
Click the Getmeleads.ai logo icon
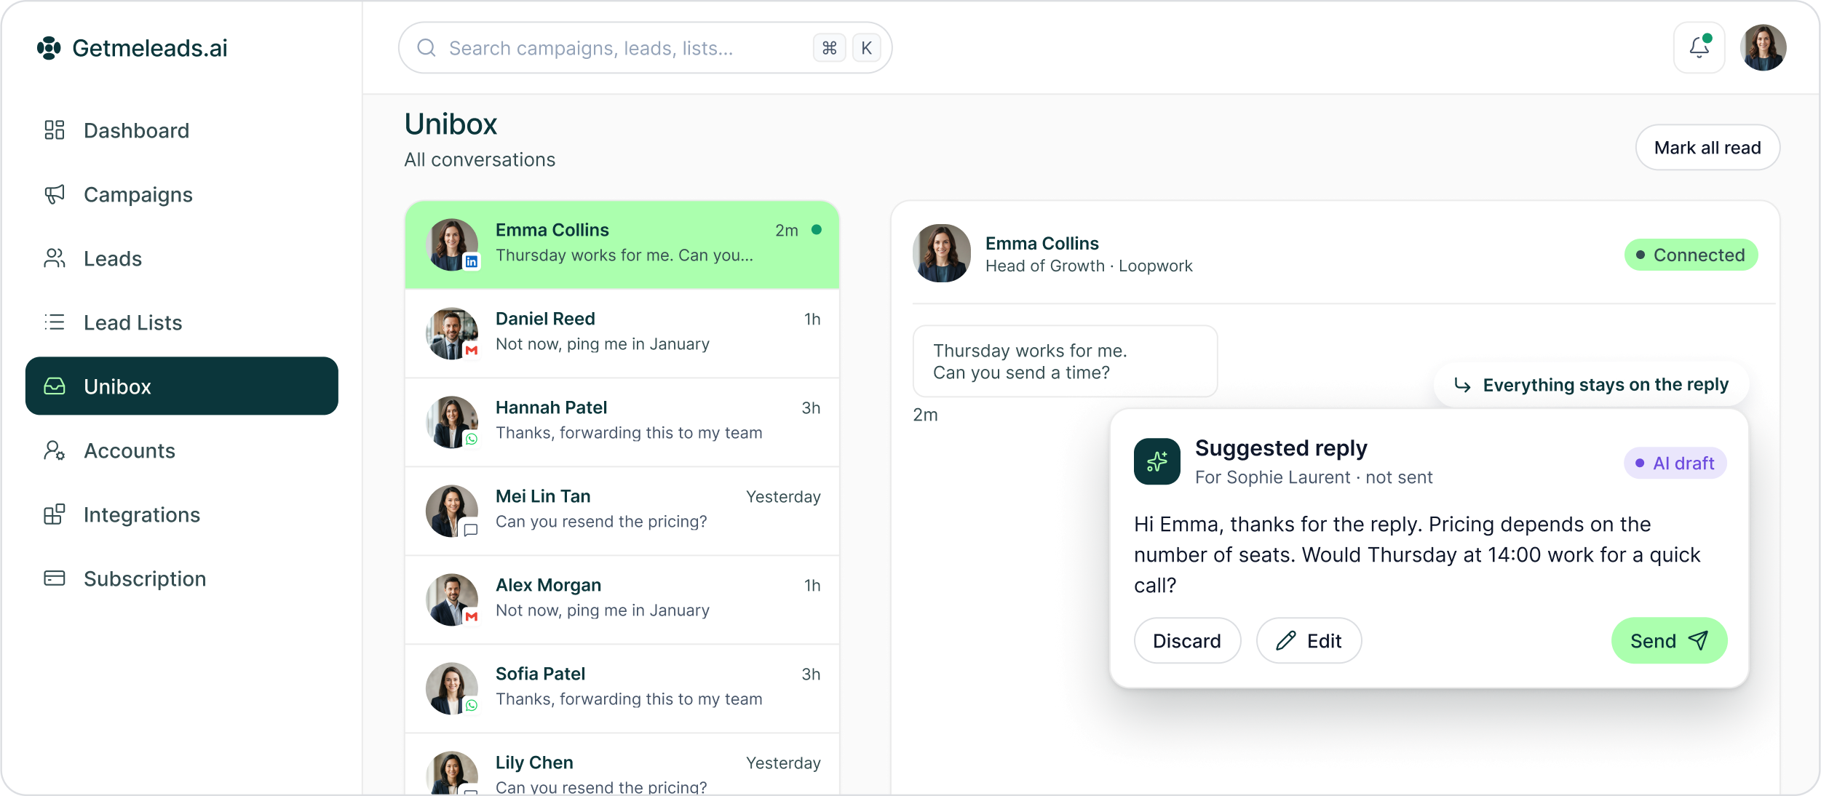point(49,48)
